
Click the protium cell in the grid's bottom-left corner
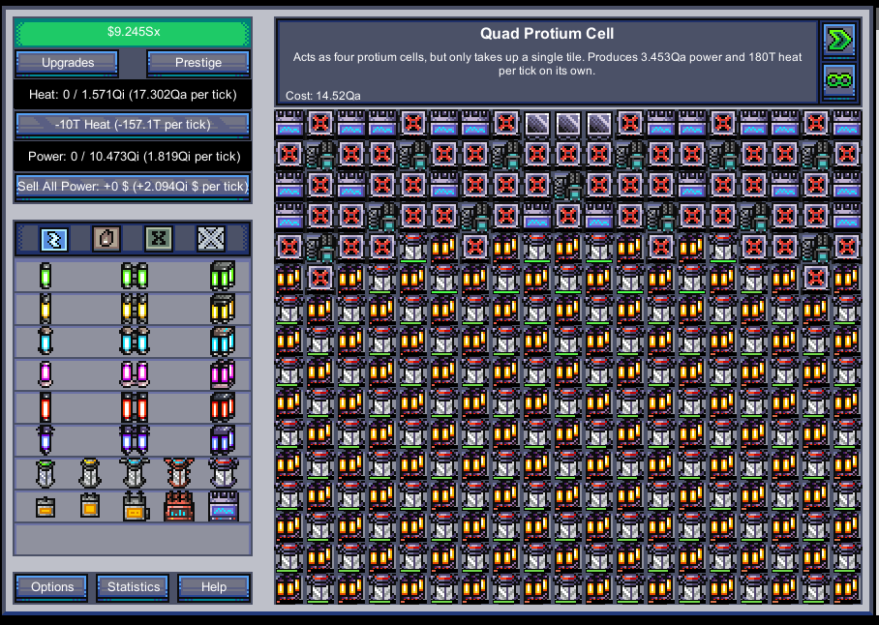(289, 588)
